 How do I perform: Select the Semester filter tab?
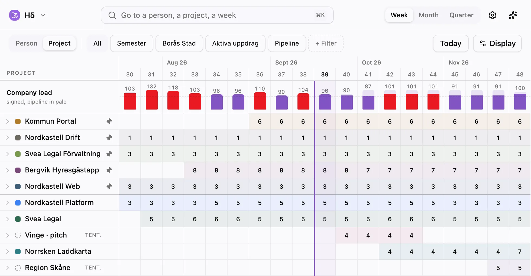[132, 43]
